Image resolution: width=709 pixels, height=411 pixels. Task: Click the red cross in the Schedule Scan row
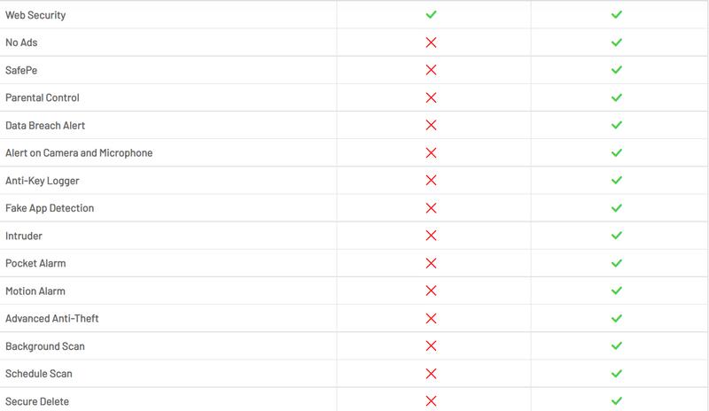[x=431, y=374]
